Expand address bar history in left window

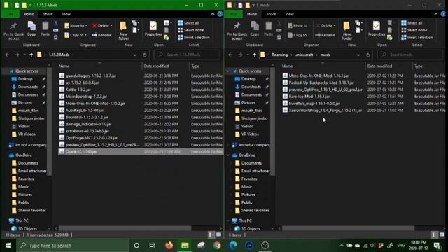tap(135, 55)
